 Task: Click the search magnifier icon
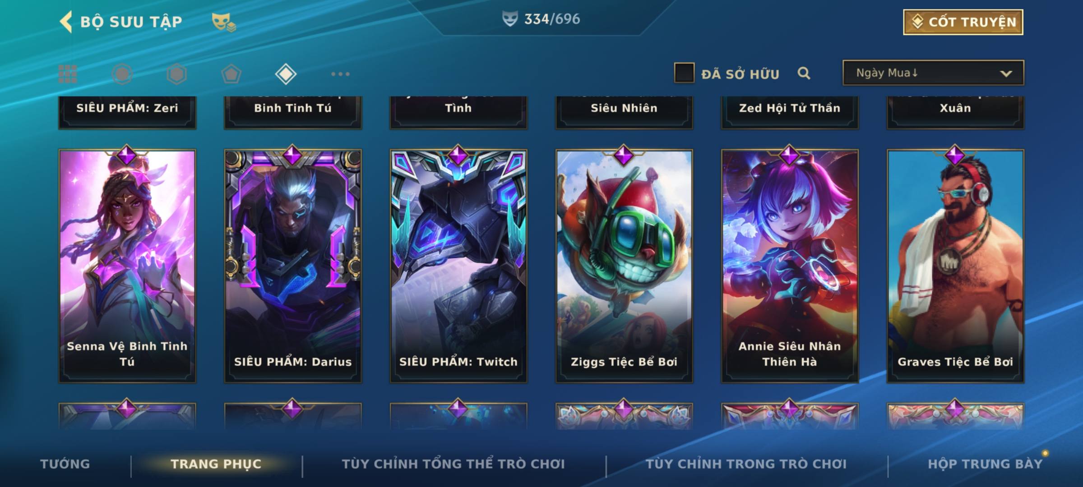point(804,73)
